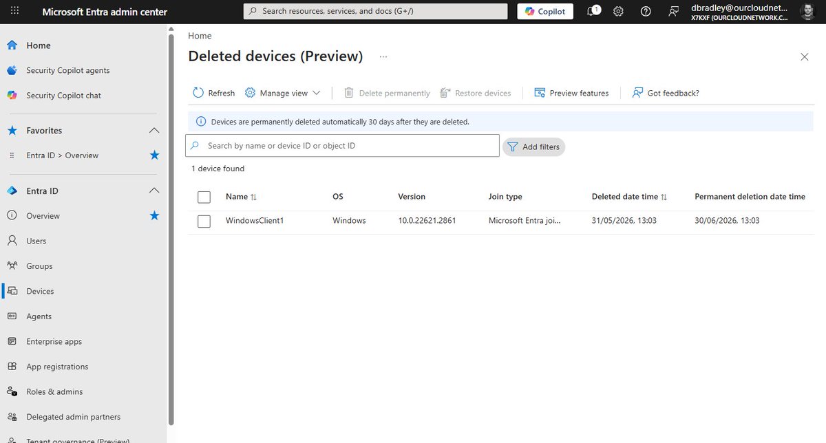Click the Version column header
Screen dimensions: 826x443
[x=412, y=197]
